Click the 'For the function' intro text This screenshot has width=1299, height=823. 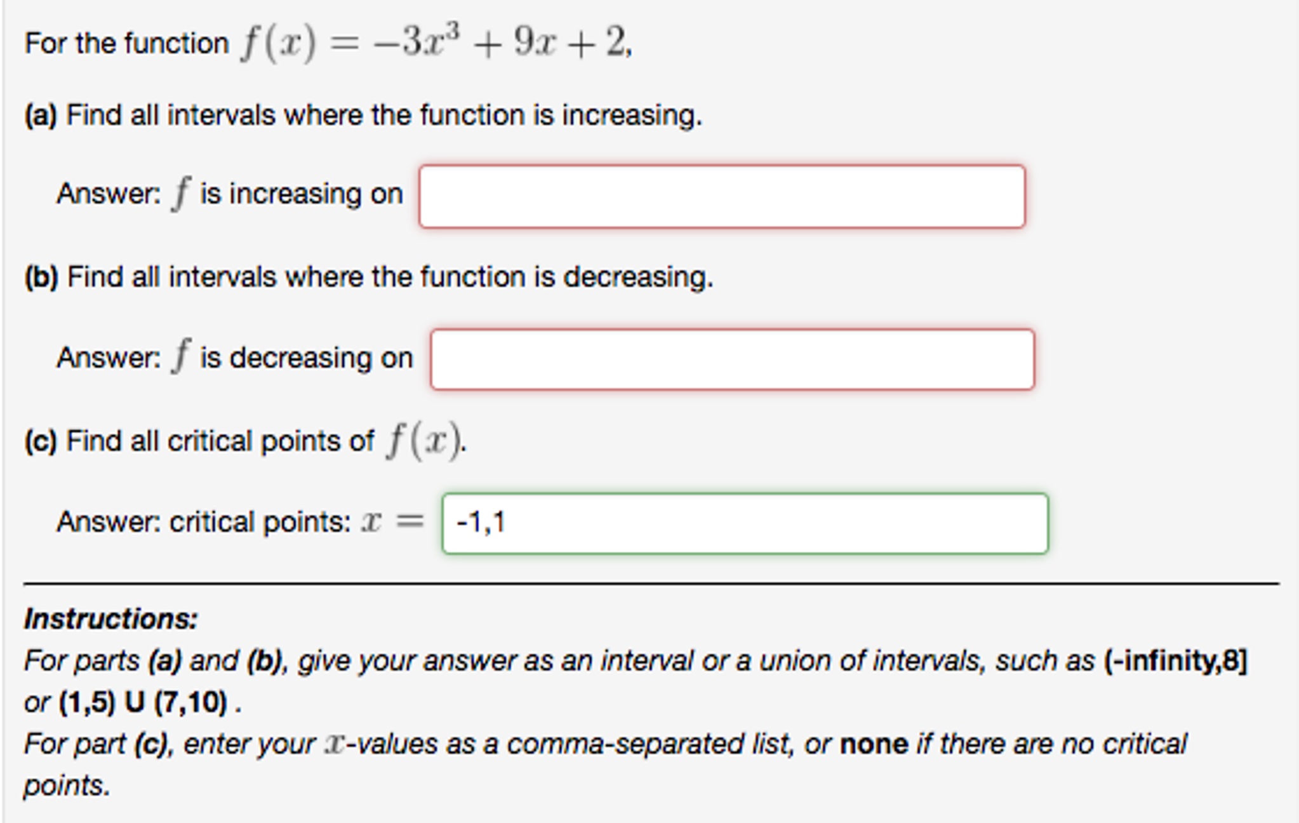(x=126, y=44)
